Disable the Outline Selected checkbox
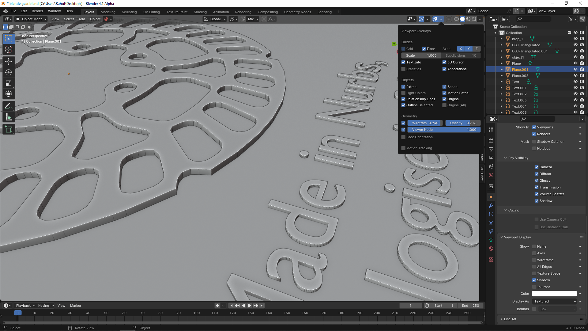588x331 pixels. pyautogui.click(x=403, y=105)
